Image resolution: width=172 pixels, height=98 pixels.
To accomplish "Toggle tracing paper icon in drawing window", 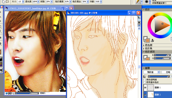I will pyautogui.click(x=139, y=17).
